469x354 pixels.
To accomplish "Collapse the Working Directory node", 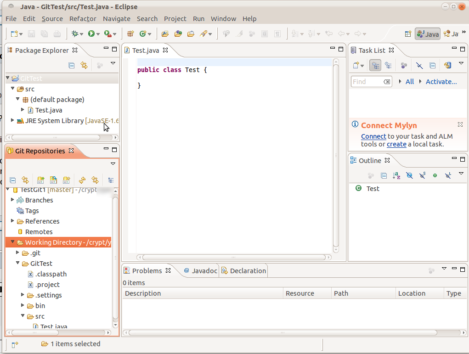I will [12, 242].
